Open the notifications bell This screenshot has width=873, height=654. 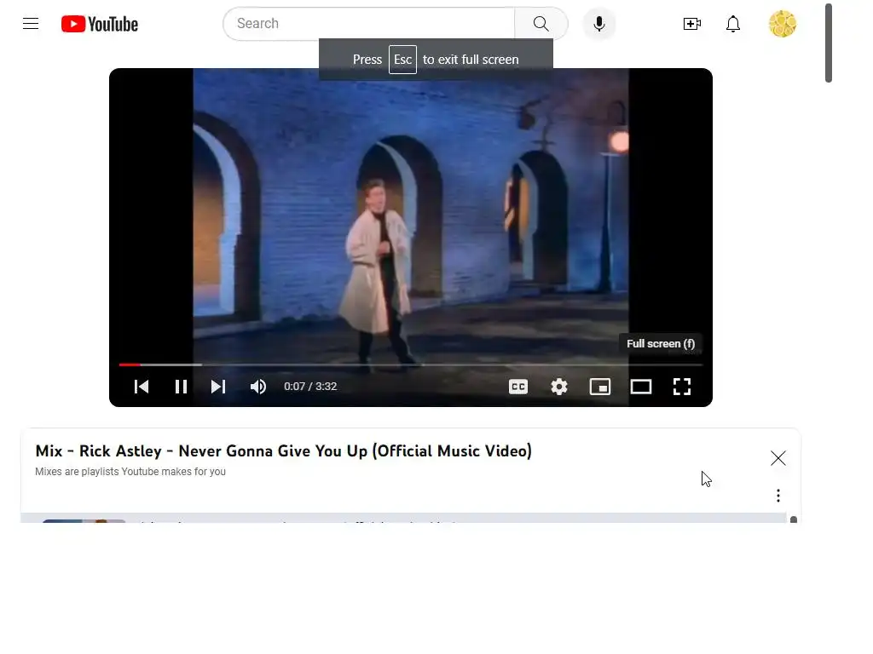click(733, 24)
